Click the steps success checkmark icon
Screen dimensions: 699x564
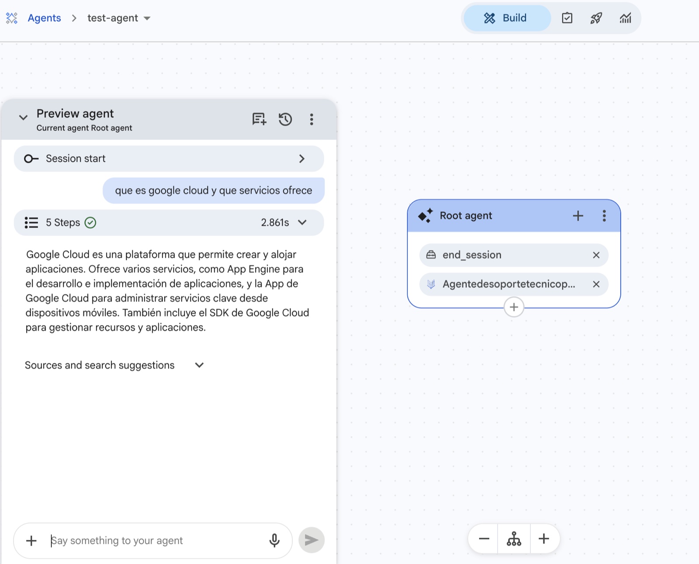click(x=90, y=223)
